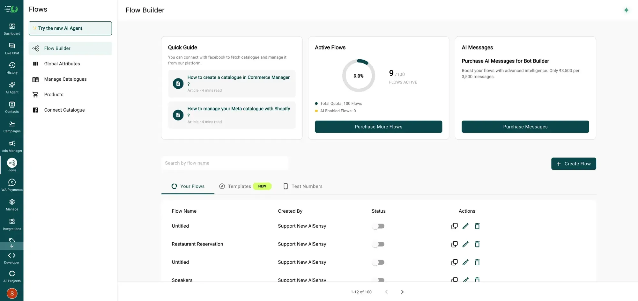
Task: Edit the first Untitled flow with pencil icon
Action: click(x=465, y=226)
